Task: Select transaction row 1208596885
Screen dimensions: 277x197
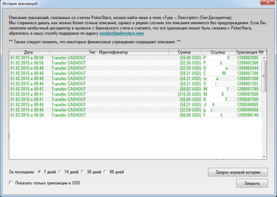Action: 135,105
